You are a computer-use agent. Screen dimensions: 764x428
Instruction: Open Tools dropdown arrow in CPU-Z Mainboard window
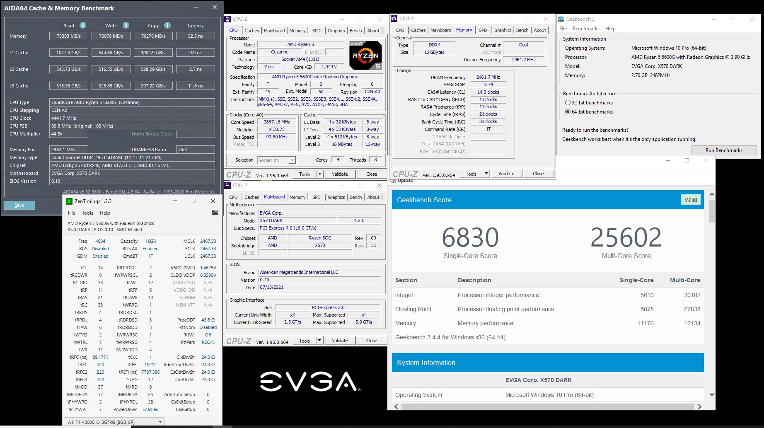pyautogui.click(x=319, y=341)
